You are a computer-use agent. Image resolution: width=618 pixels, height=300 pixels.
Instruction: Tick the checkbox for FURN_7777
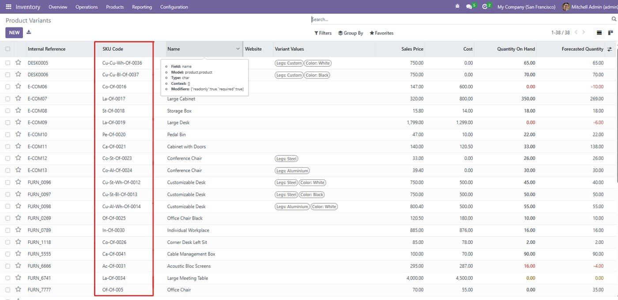pyautogui.click(x=8, y=290)
